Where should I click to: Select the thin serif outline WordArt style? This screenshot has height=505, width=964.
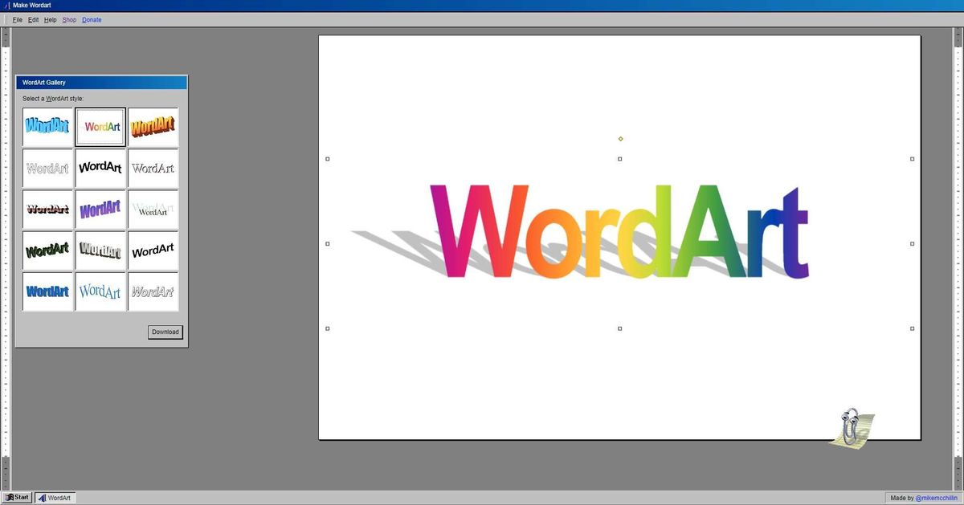pos(153,169)
